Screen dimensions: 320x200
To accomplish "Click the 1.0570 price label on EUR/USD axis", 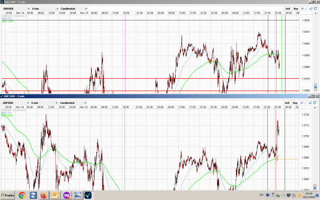I will coord(306,79).
